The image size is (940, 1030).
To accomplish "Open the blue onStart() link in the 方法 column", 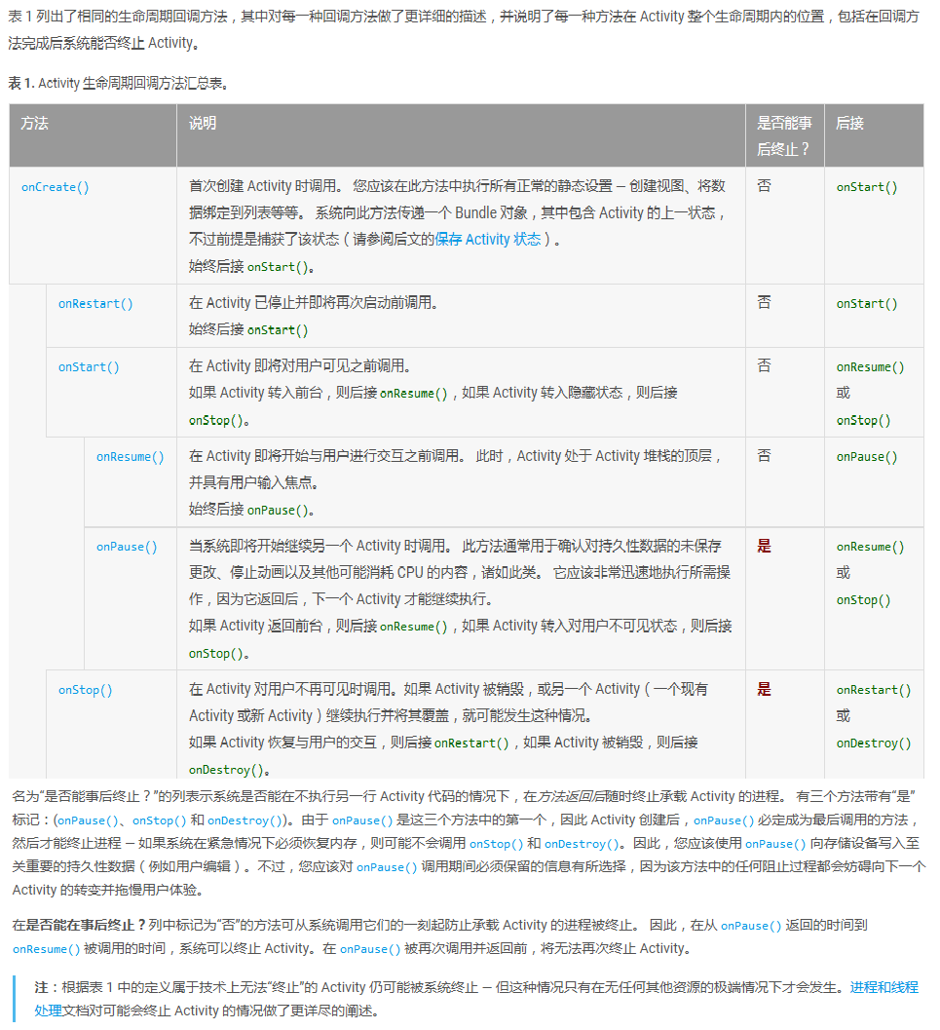I will pyautogui.click(x=89, y=367).
